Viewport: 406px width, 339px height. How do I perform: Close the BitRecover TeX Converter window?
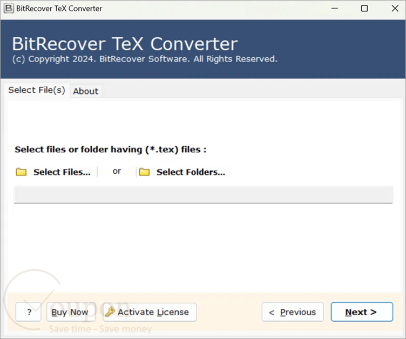[x=395, y=9]
